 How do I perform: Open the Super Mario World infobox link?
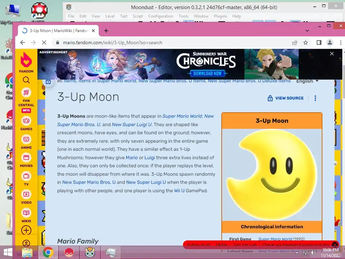pyautogui.click(x=275, y=239)
